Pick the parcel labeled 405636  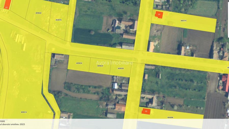point(121,68)
